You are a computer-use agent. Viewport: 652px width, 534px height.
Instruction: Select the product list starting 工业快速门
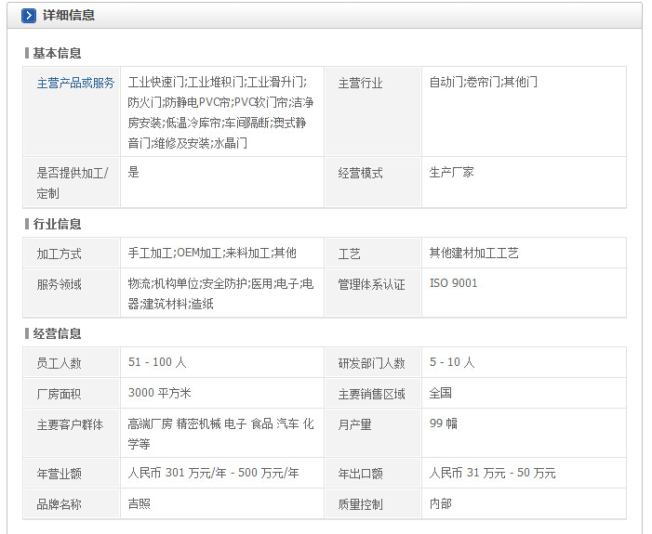point(220,112)
